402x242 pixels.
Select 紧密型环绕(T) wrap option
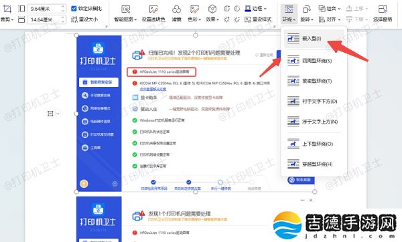314,81
